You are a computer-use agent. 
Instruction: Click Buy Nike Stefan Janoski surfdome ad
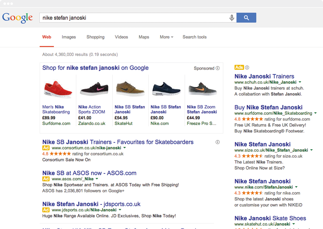[x=268, y=107]
